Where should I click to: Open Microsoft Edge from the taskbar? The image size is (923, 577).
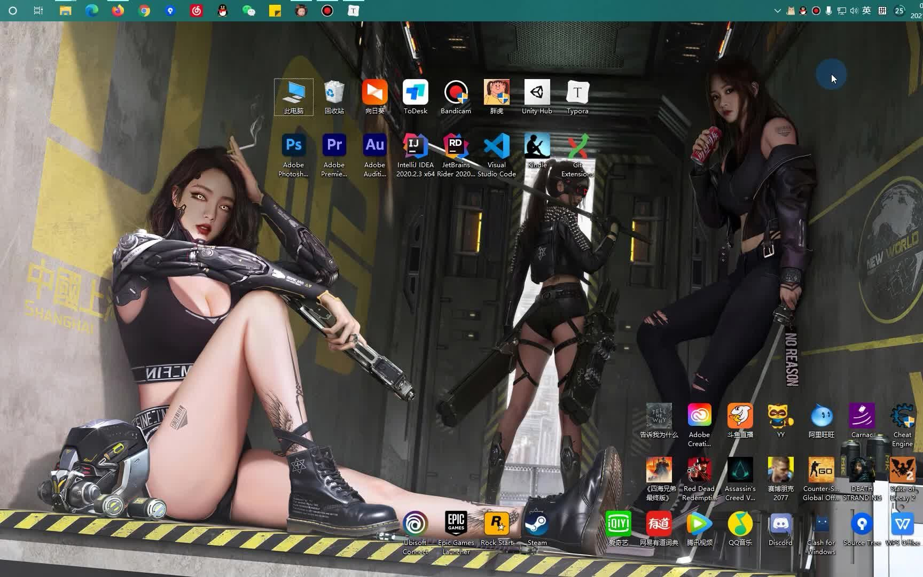click(92, 10)
